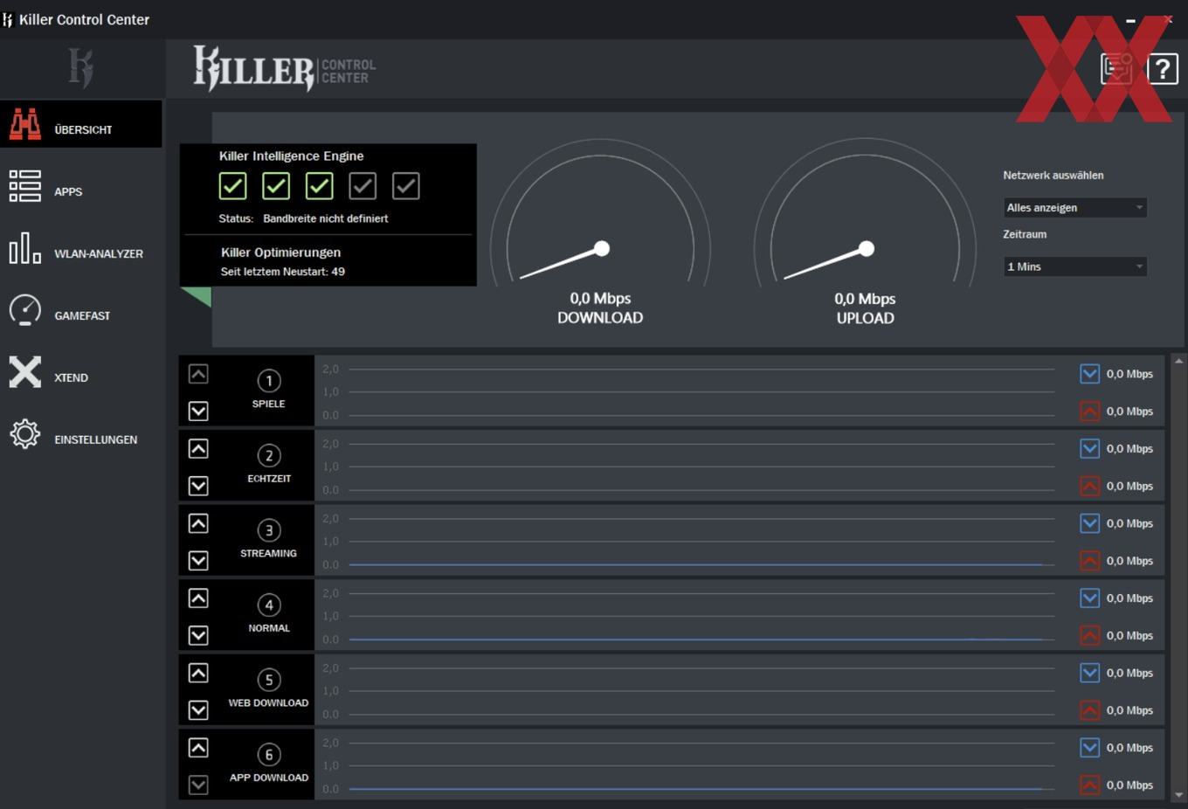Click Spiele red upload arrow icon
This screenshot has width=1188, height=809.
pyautogui.click(x=1089, y=411)
